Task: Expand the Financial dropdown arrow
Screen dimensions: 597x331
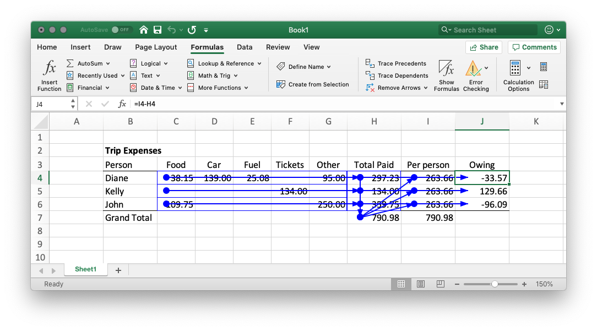Action: (107, 88)
